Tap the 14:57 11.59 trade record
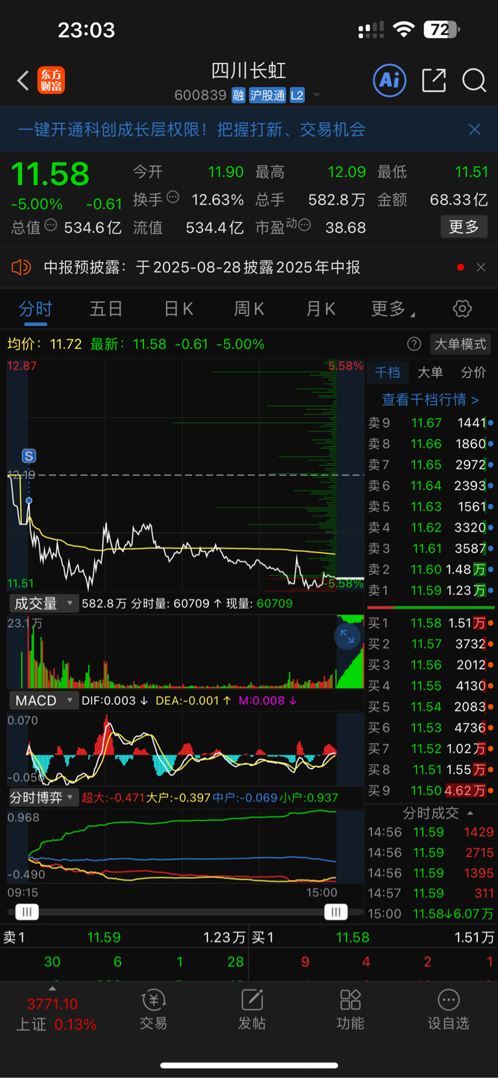 pyautogui.click(x=431, y=893)
